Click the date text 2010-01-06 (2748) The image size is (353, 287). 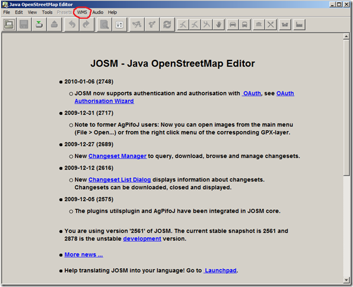89,81
